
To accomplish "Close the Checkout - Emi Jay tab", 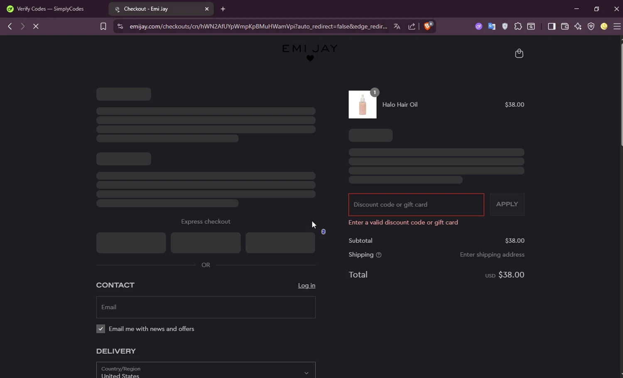I will click(x=207, y=9).
